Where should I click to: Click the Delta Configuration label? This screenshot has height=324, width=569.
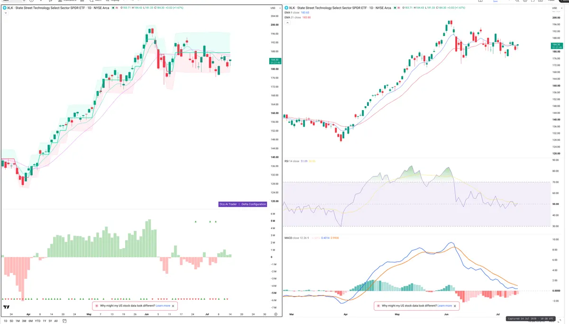pos(253,204)
